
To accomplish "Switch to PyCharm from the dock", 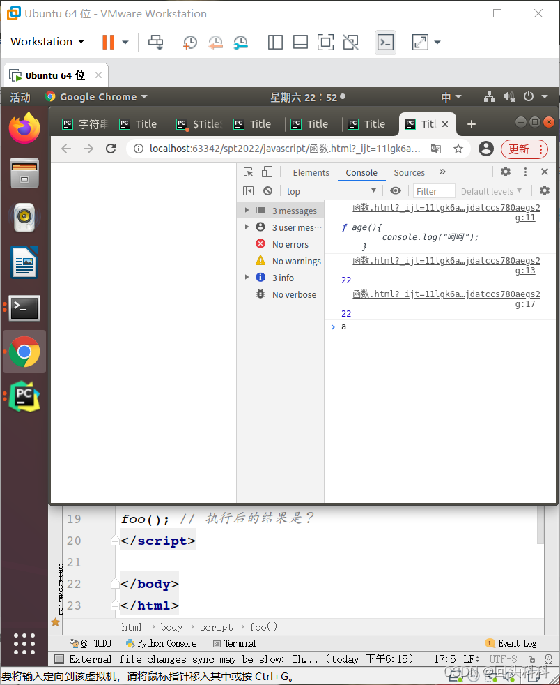I will click(x=24, y=396).
